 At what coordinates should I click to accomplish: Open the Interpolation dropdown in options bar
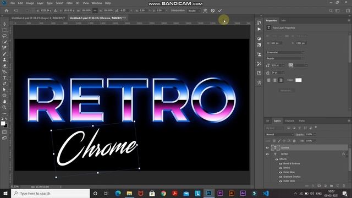(194, 10)
